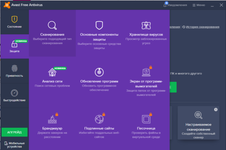The height and width of the screenshot is (150, 226).
Task: Click НОВИНКА badge on Анализ сети
Action: point(60,68)
